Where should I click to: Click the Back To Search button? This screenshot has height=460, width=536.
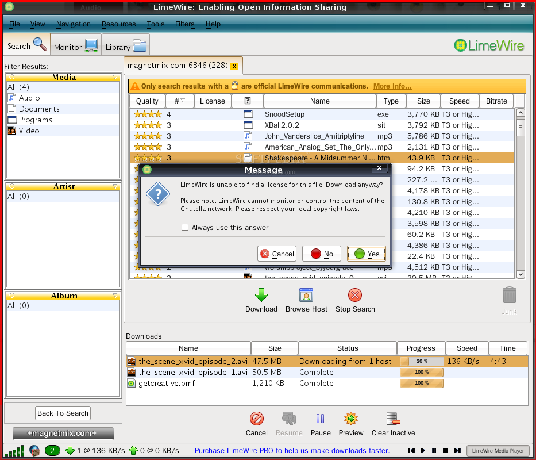63,413
